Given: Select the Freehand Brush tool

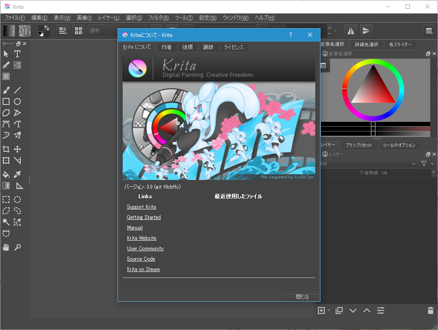Looking at the screenshot, I should tap(6, 90).
